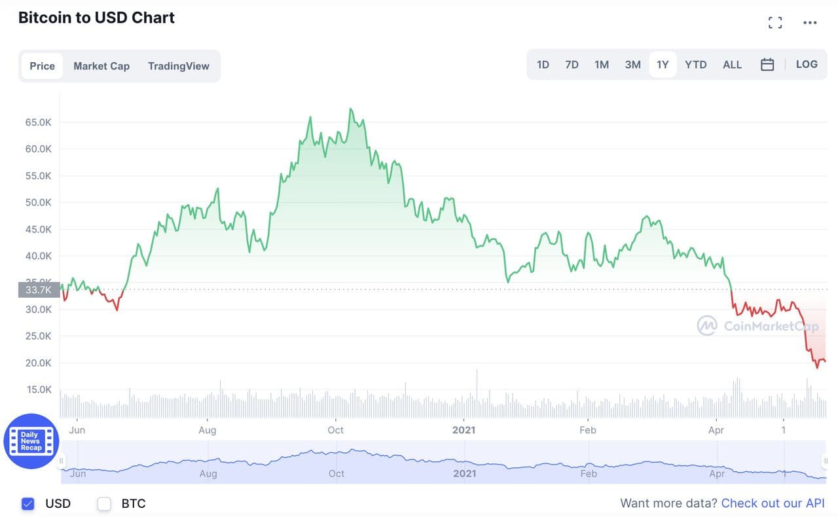This screenshot has width=838, height=517.
Task: Switch to the TradingView tab
Action: click(x=179, y=66)
